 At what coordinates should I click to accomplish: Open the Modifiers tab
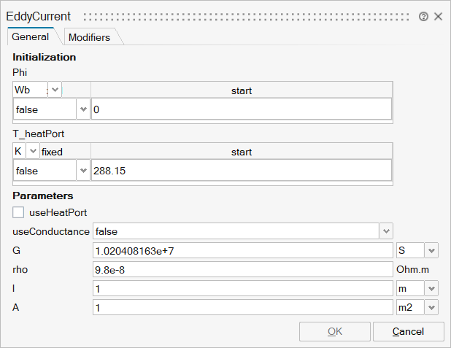click(89, 37)
